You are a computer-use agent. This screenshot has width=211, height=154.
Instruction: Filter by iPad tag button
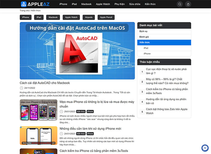39,17
